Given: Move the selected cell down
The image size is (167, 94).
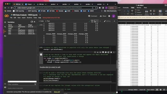Looking at the screenshot, I should pos(98,52).
